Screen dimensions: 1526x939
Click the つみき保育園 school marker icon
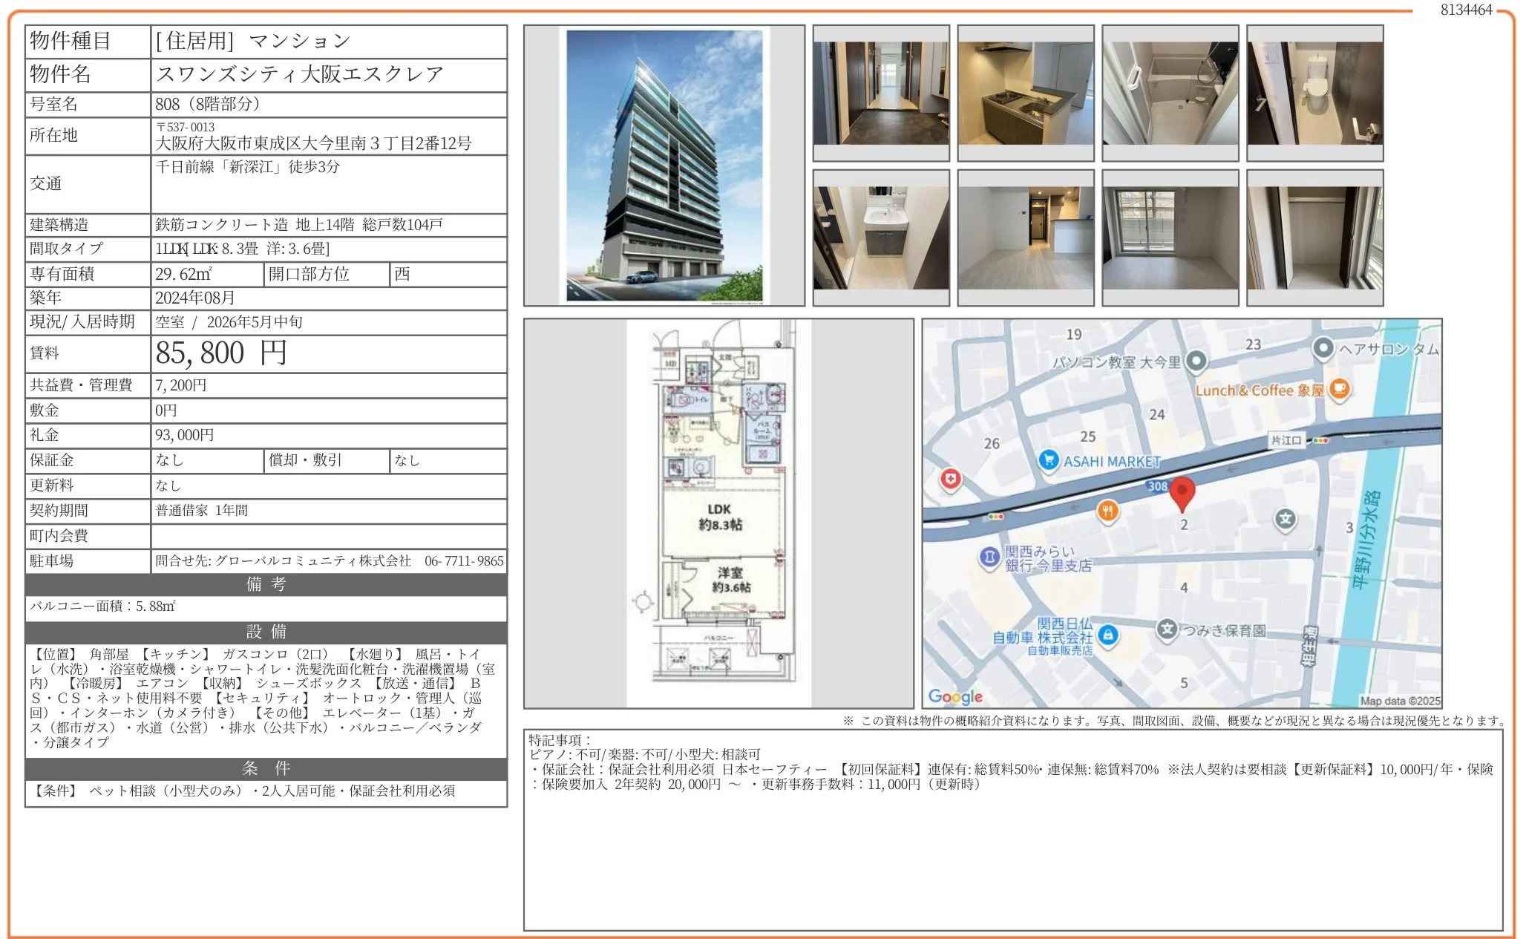[x=1167, y=629]
